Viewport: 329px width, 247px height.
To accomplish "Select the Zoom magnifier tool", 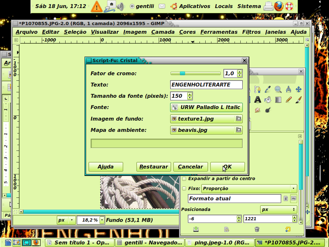I will click(x=278, y=89).
